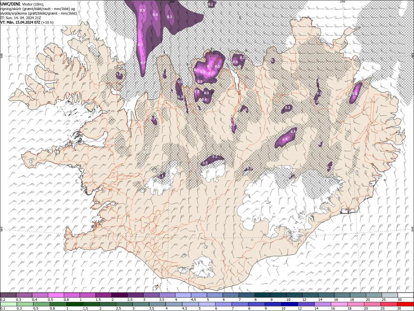Click the '0.6' value on the eastern purple patch
414x311 pixels.
click(355, 94)
